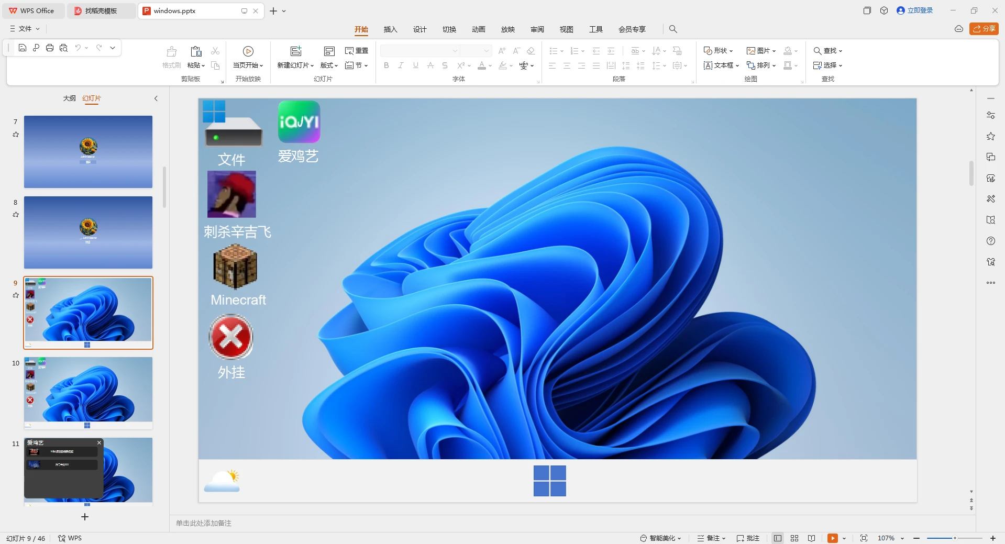
Task: Open the 形状 (Shapes) gallery
Action: pos(718,50)
